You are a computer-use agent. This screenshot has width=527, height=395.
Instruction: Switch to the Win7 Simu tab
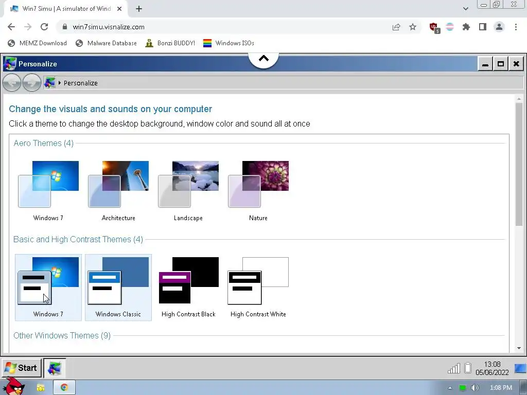pyautogui.click(x=65, y=9)
